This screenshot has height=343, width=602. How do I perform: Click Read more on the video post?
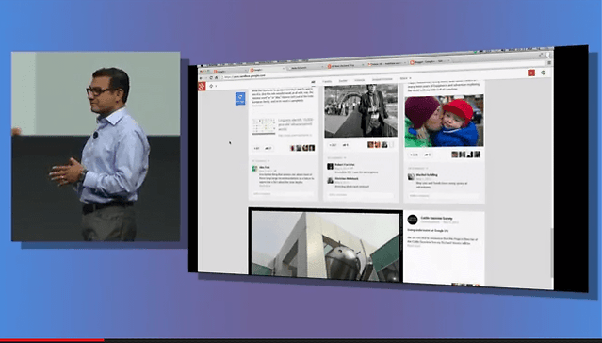click(x=414, y=246)
